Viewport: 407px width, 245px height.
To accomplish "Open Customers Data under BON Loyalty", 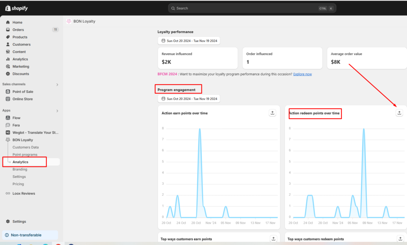I will pyautogui.click(x=25, y=147).
